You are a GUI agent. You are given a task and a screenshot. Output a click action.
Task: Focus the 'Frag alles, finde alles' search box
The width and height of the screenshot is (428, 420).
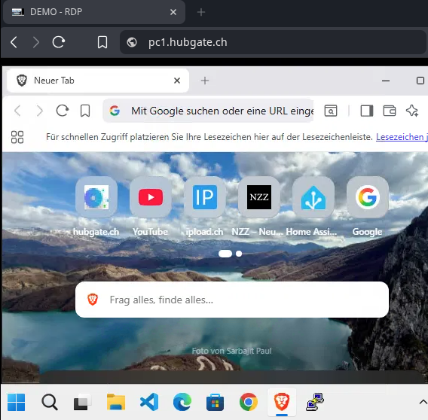click(x=232, y=300)
